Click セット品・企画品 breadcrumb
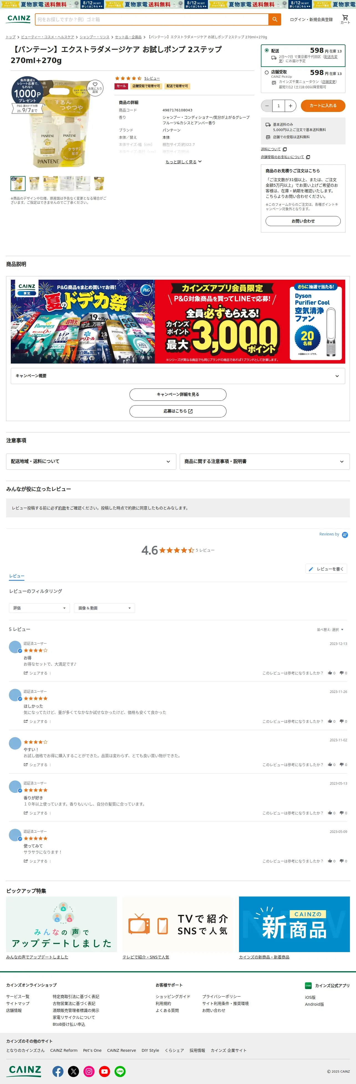This screenshot has width=356, height=1084. tap(128, 37)
